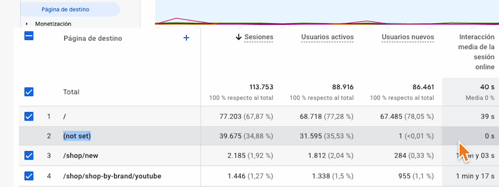499x187 pixels.
Task: Sort by Usuarios activos column
Action: pos(327,37)
